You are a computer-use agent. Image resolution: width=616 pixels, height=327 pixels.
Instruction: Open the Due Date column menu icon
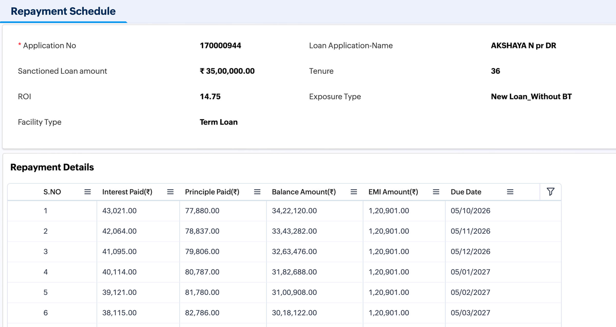pyautogui.click(x=510, y=192)
